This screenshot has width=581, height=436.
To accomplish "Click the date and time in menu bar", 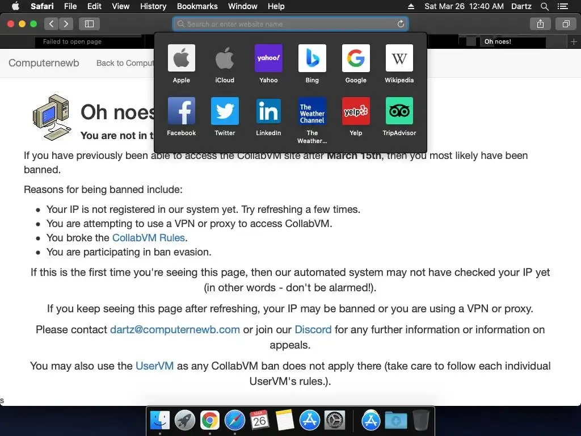I will (464, 6).
